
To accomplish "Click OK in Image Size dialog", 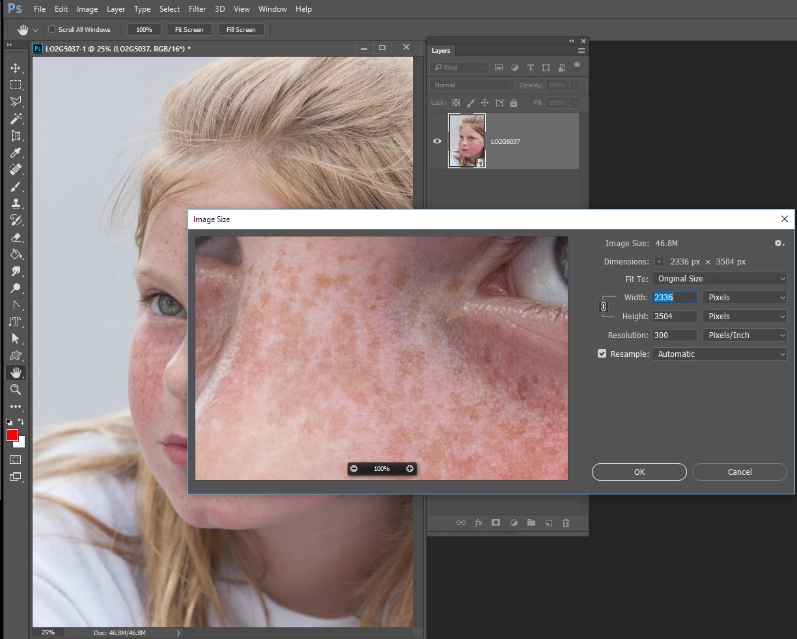I will 639,472.
